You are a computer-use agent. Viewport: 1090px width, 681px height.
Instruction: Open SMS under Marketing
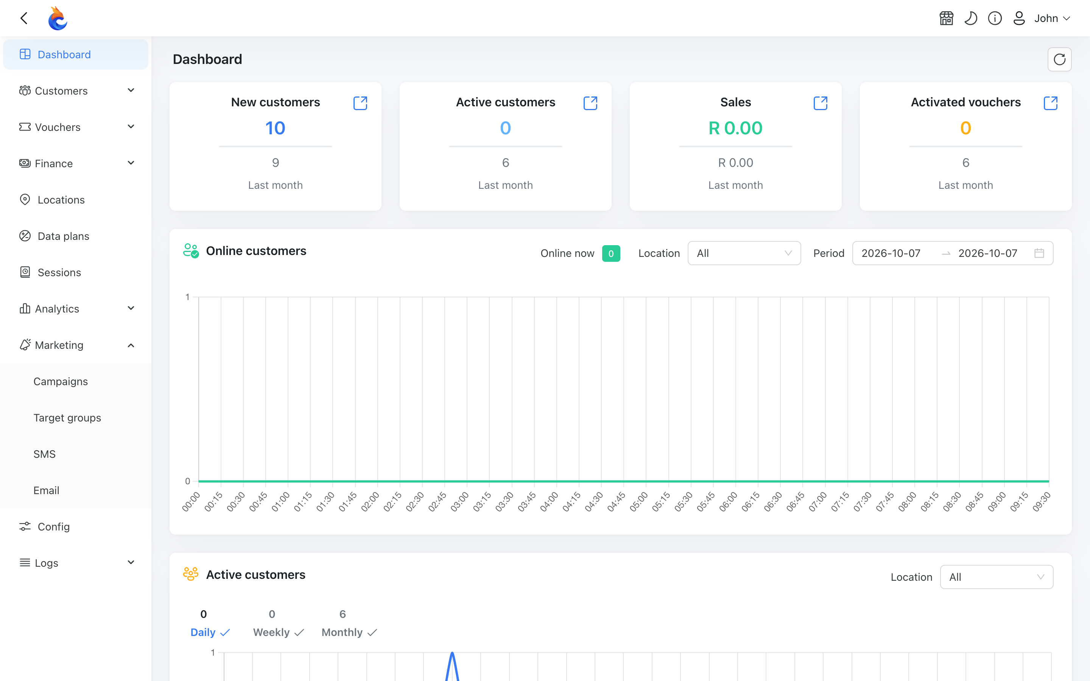click(x=76, y=454)
